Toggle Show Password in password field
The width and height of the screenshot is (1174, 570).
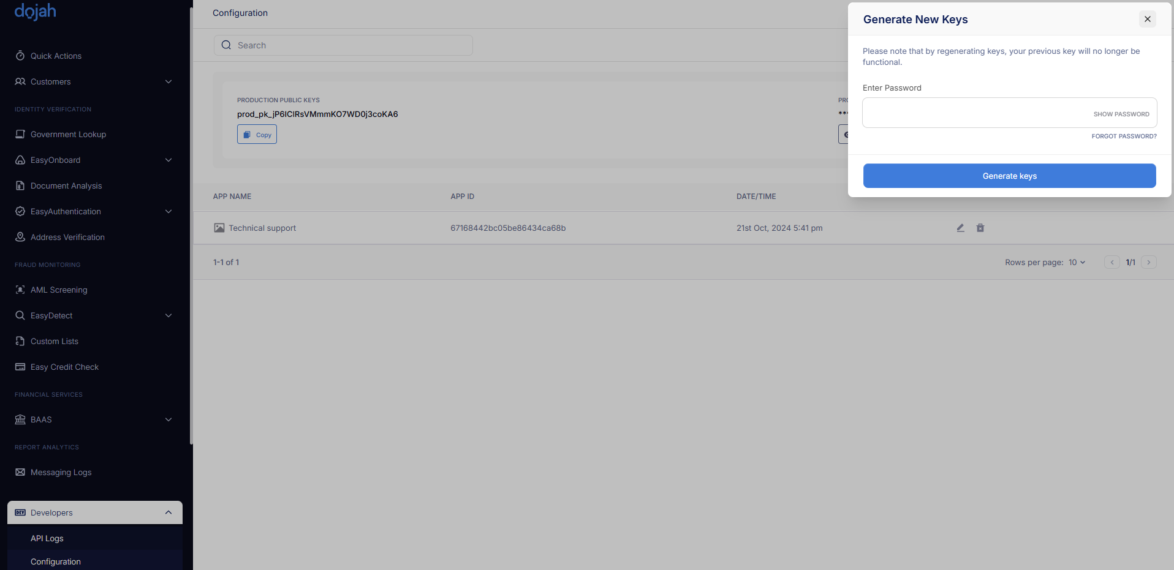(x=1121, y=114)
